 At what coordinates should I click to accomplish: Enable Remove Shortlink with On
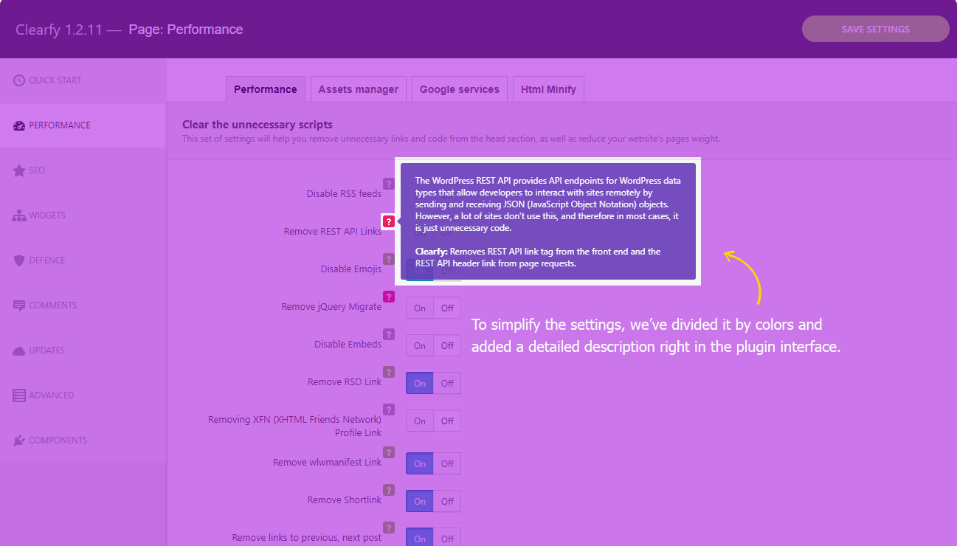(420, 501)
